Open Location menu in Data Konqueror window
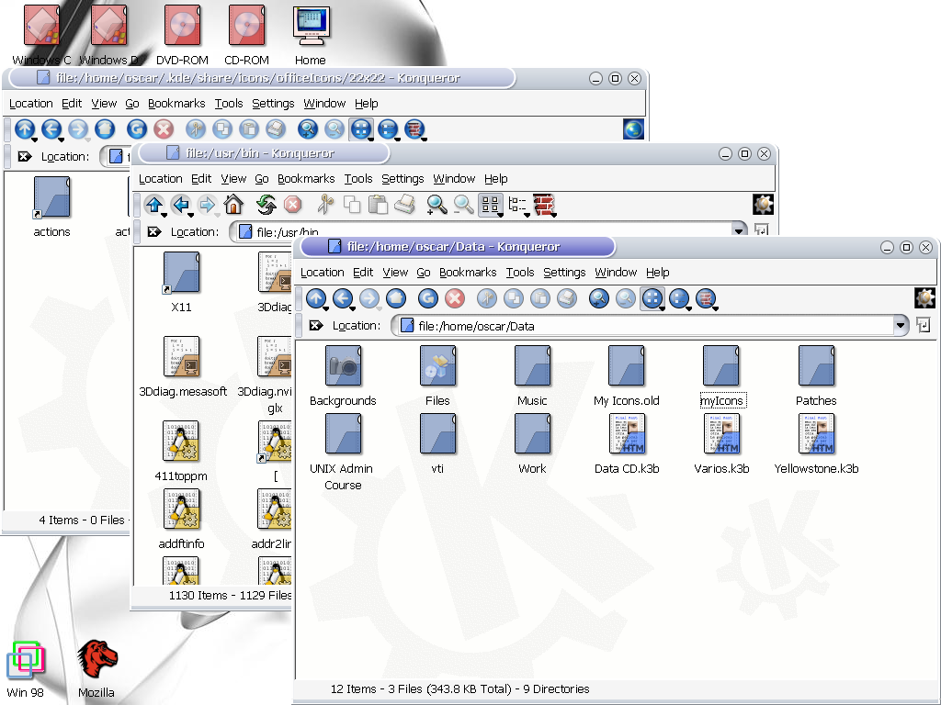Image resolution: width=941 pixels, height=705 pixels. (x=323, y=272)
